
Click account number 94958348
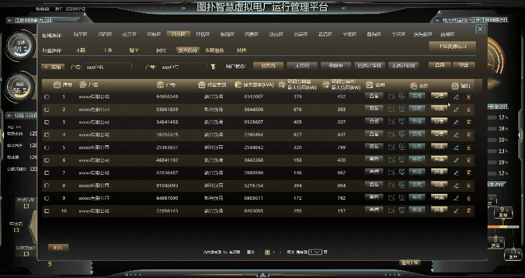tap(167, 97)
